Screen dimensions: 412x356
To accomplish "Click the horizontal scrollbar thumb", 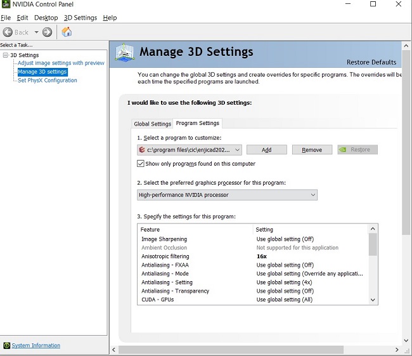I will 231,350.
